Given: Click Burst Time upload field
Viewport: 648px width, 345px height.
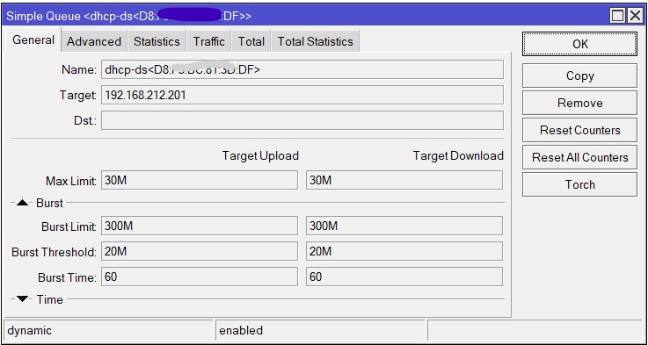Looking at the screenshot, I should (x=200, y=277).
